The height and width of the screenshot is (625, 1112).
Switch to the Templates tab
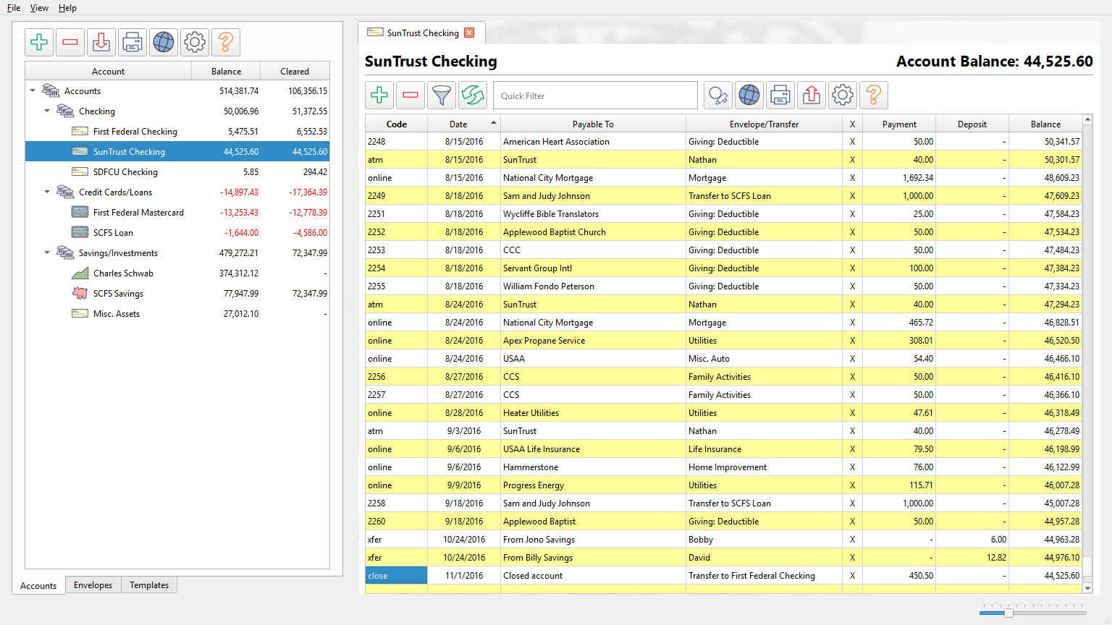(149, 585)
